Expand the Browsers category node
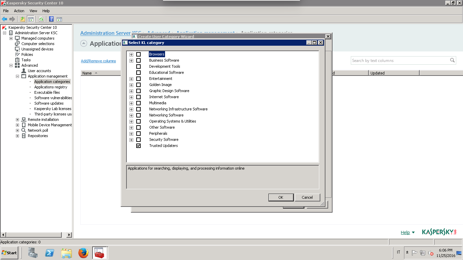Image resolution: width=463 pixels, height=260 pixels. 132,55
